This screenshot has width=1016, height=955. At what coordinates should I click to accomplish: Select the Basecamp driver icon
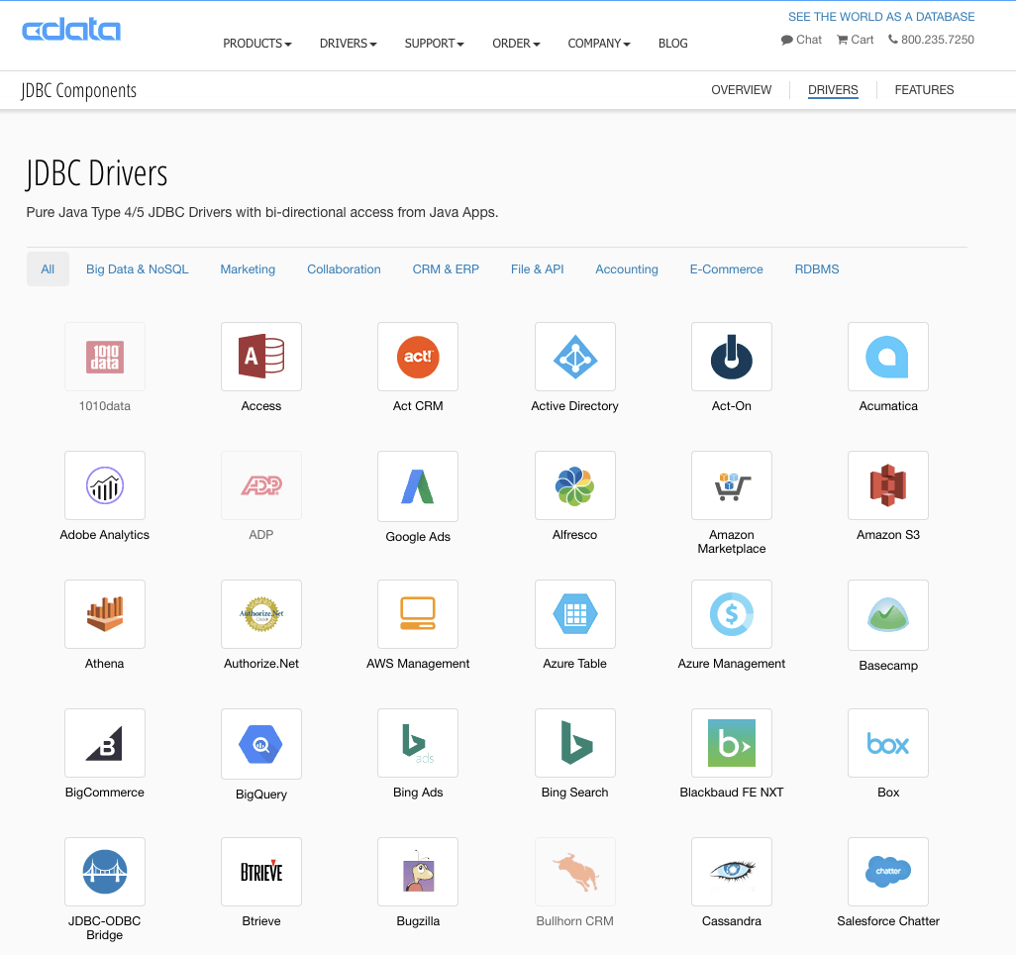888,615
